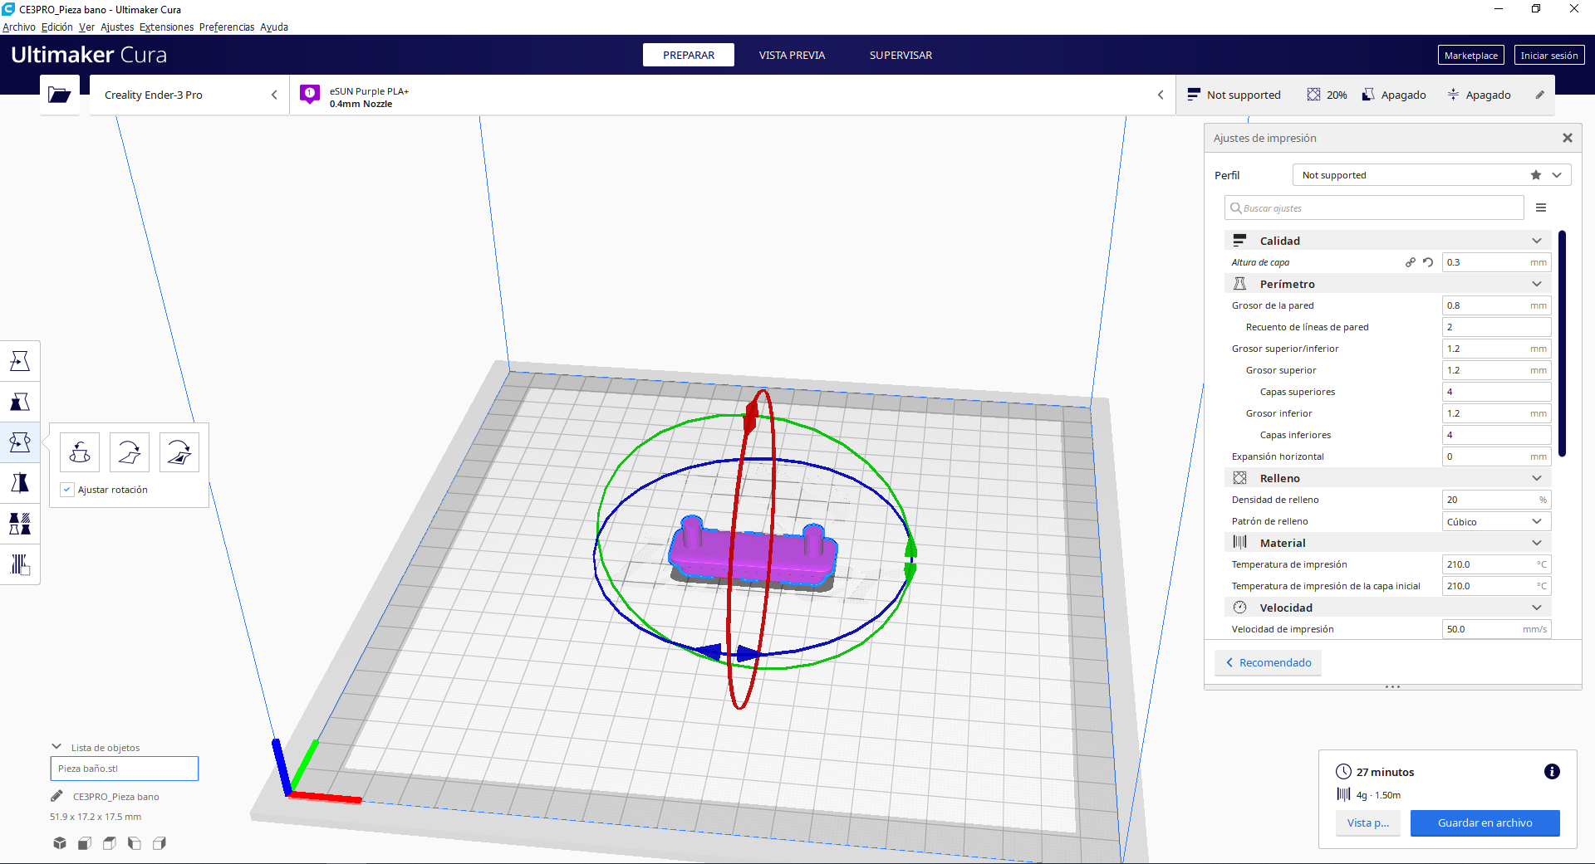Open Ayuda menu
The image size is (1595, 864).
274,27
